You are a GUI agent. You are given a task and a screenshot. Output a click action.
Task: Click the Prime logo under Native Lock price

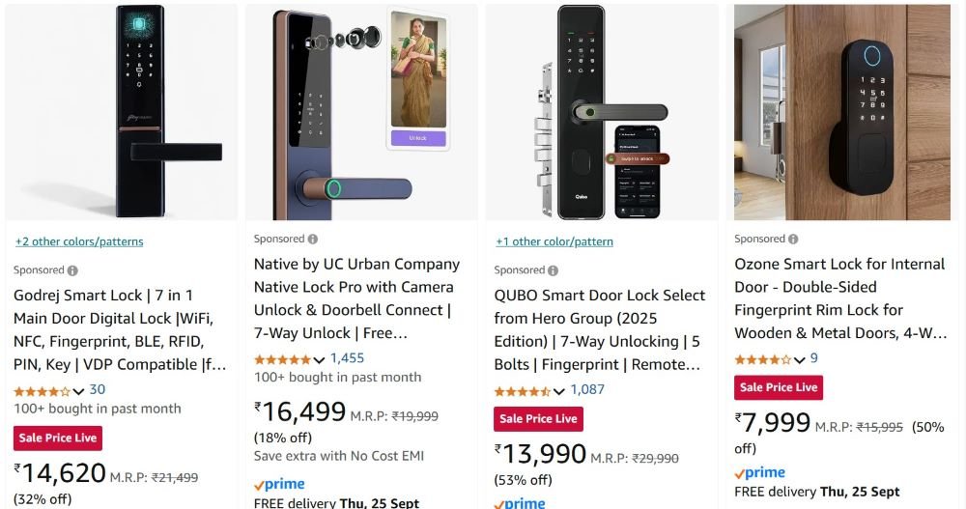(x=279, y=484)
